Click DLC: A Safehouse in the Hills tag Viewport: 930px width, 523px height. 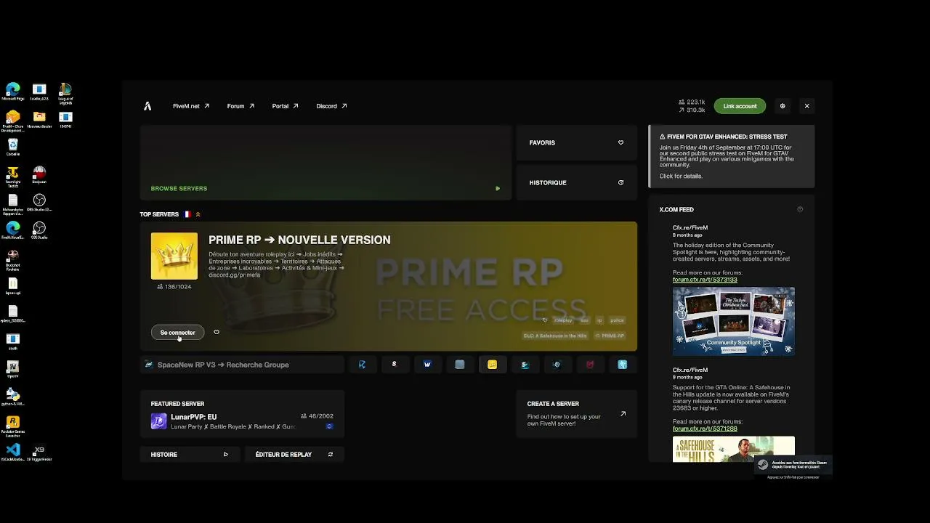tap(555, 336)
